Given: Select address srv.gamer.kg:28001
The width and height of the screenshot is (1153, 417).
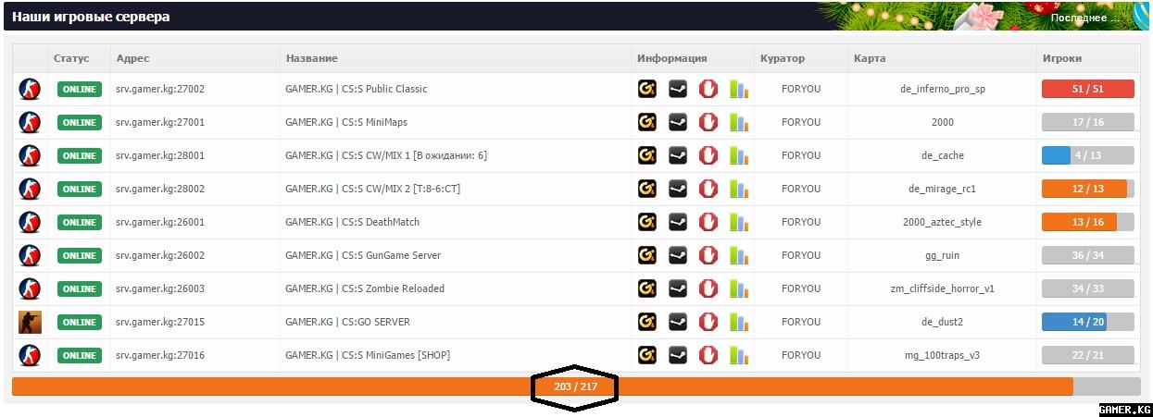Looking at the screenshot, I should click(160, 155).
